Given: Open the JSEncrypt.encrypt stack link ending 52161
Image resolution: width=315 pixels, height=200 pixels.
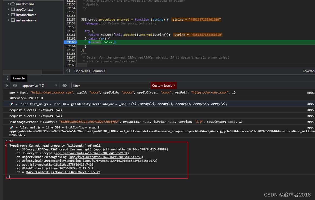Looking at the screenshot, I should pyautogui.click(x=91, y=153).
